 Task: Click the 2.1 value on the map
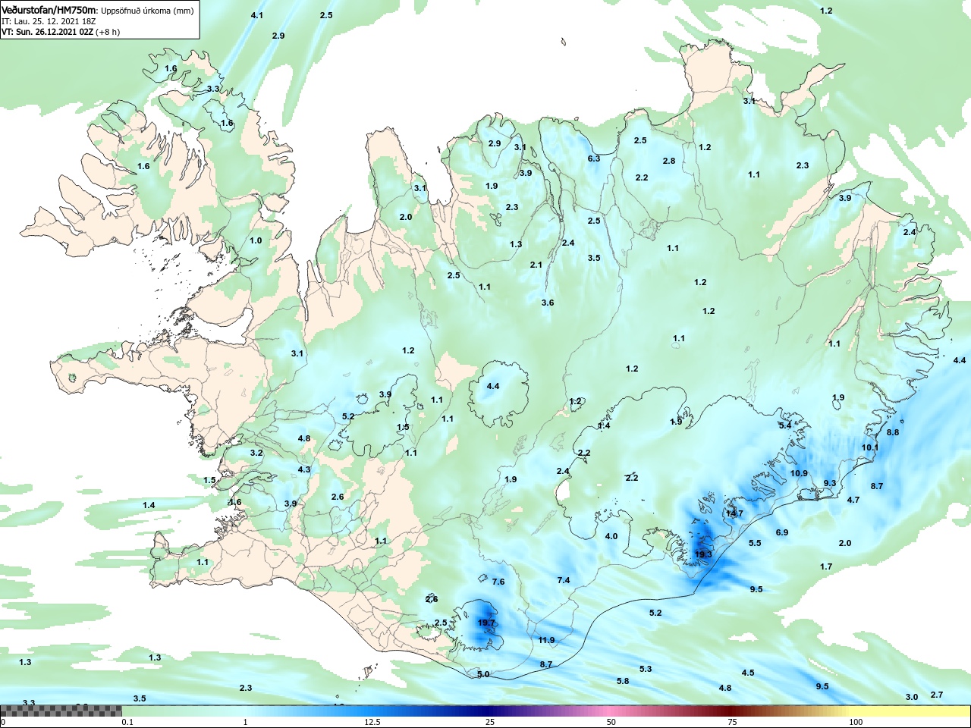click(x=536, y=265)
